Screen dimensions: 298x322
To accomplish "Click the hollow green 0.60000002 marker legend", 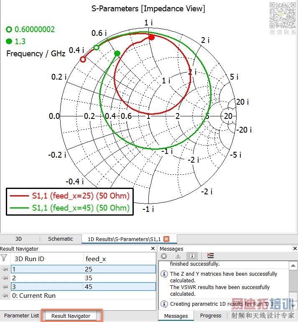I will (30, 29).
